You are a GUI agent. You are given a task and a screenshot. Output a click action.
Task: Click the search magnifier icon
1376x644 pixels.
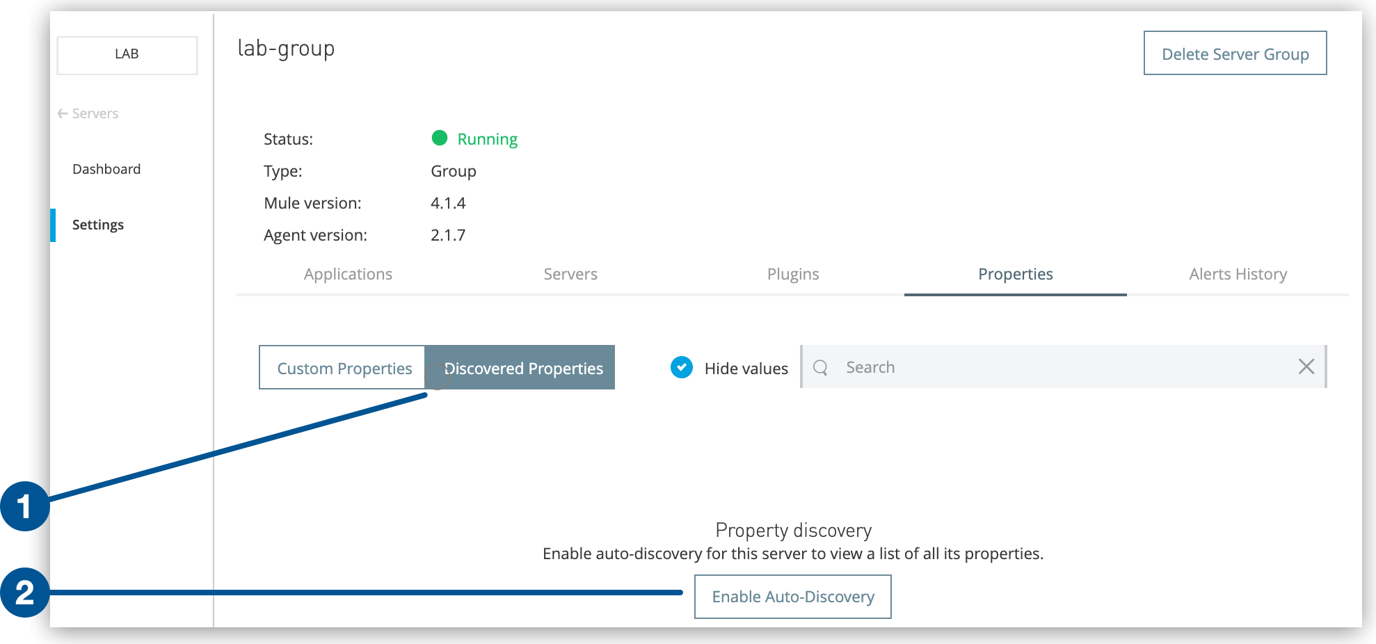[x=822, y=367]
